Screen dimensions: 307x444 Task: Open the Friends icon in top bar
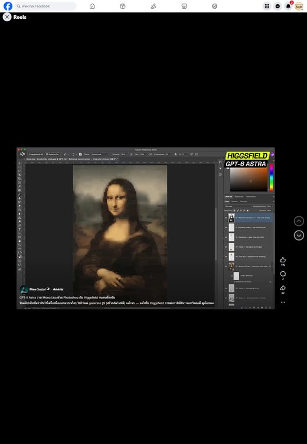click(x=153, y=6)
